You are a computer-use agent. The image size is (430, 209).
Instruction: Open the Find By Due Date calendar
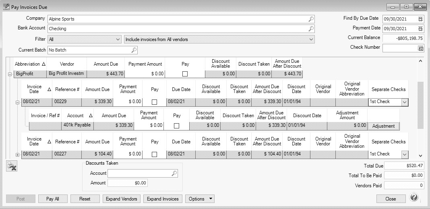coord(420,19)
